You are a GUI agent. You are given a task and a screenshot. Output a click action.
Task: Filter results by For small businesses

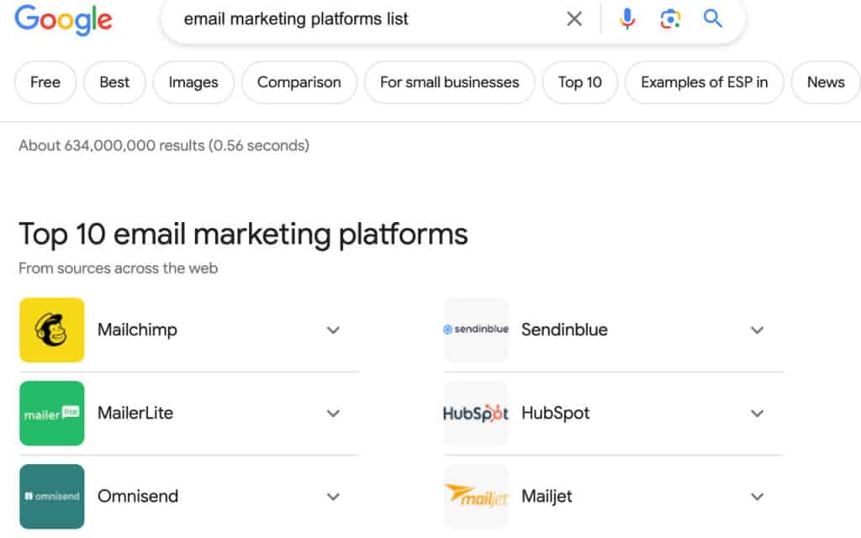(x=449, y=82)
